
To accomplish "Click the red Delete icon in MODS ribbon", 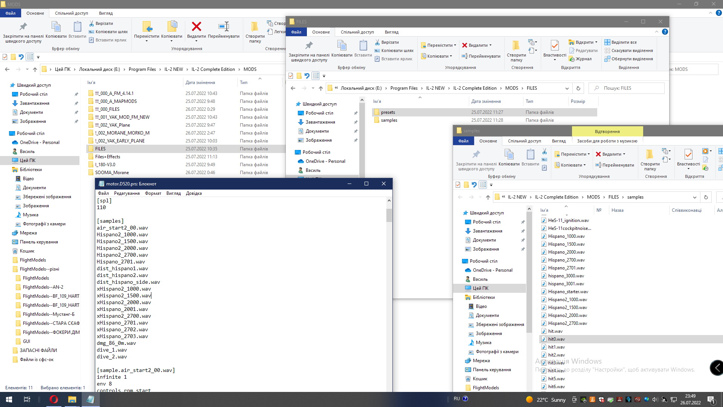I will click(196, 27).
